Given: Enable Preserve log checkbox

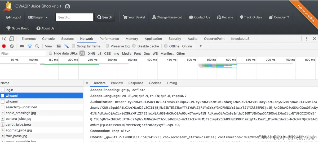Looking at the screenshot, I should coord(107,46).
